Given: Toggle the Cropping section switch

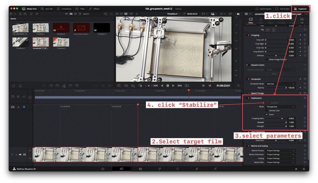Looking at the screenshot, I should pos(248,35).
